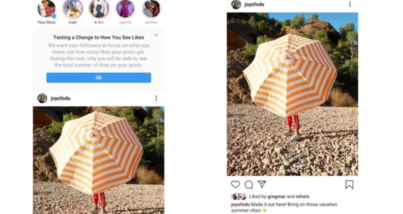Save post with the bookmark icon

[x=349, y=184]
